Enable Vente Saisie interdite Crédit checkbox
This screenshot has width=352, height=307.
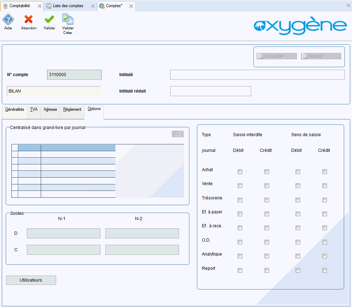pos(267,186)
